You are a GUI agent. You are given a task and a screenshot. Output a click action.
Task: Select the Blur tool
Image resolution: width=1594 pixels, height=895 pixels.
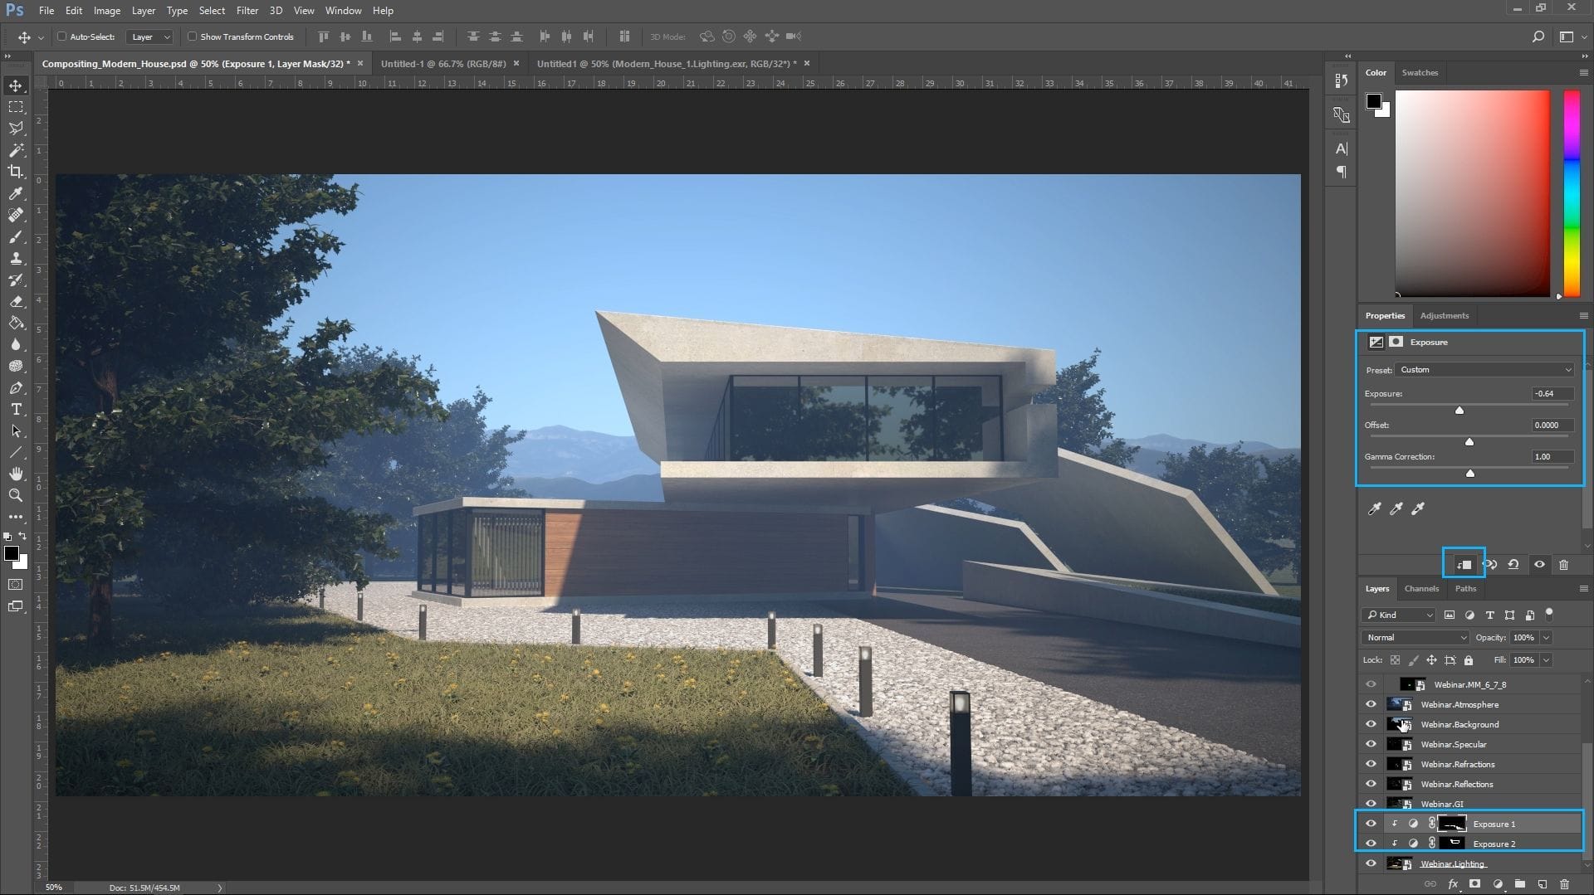(16, 344)
